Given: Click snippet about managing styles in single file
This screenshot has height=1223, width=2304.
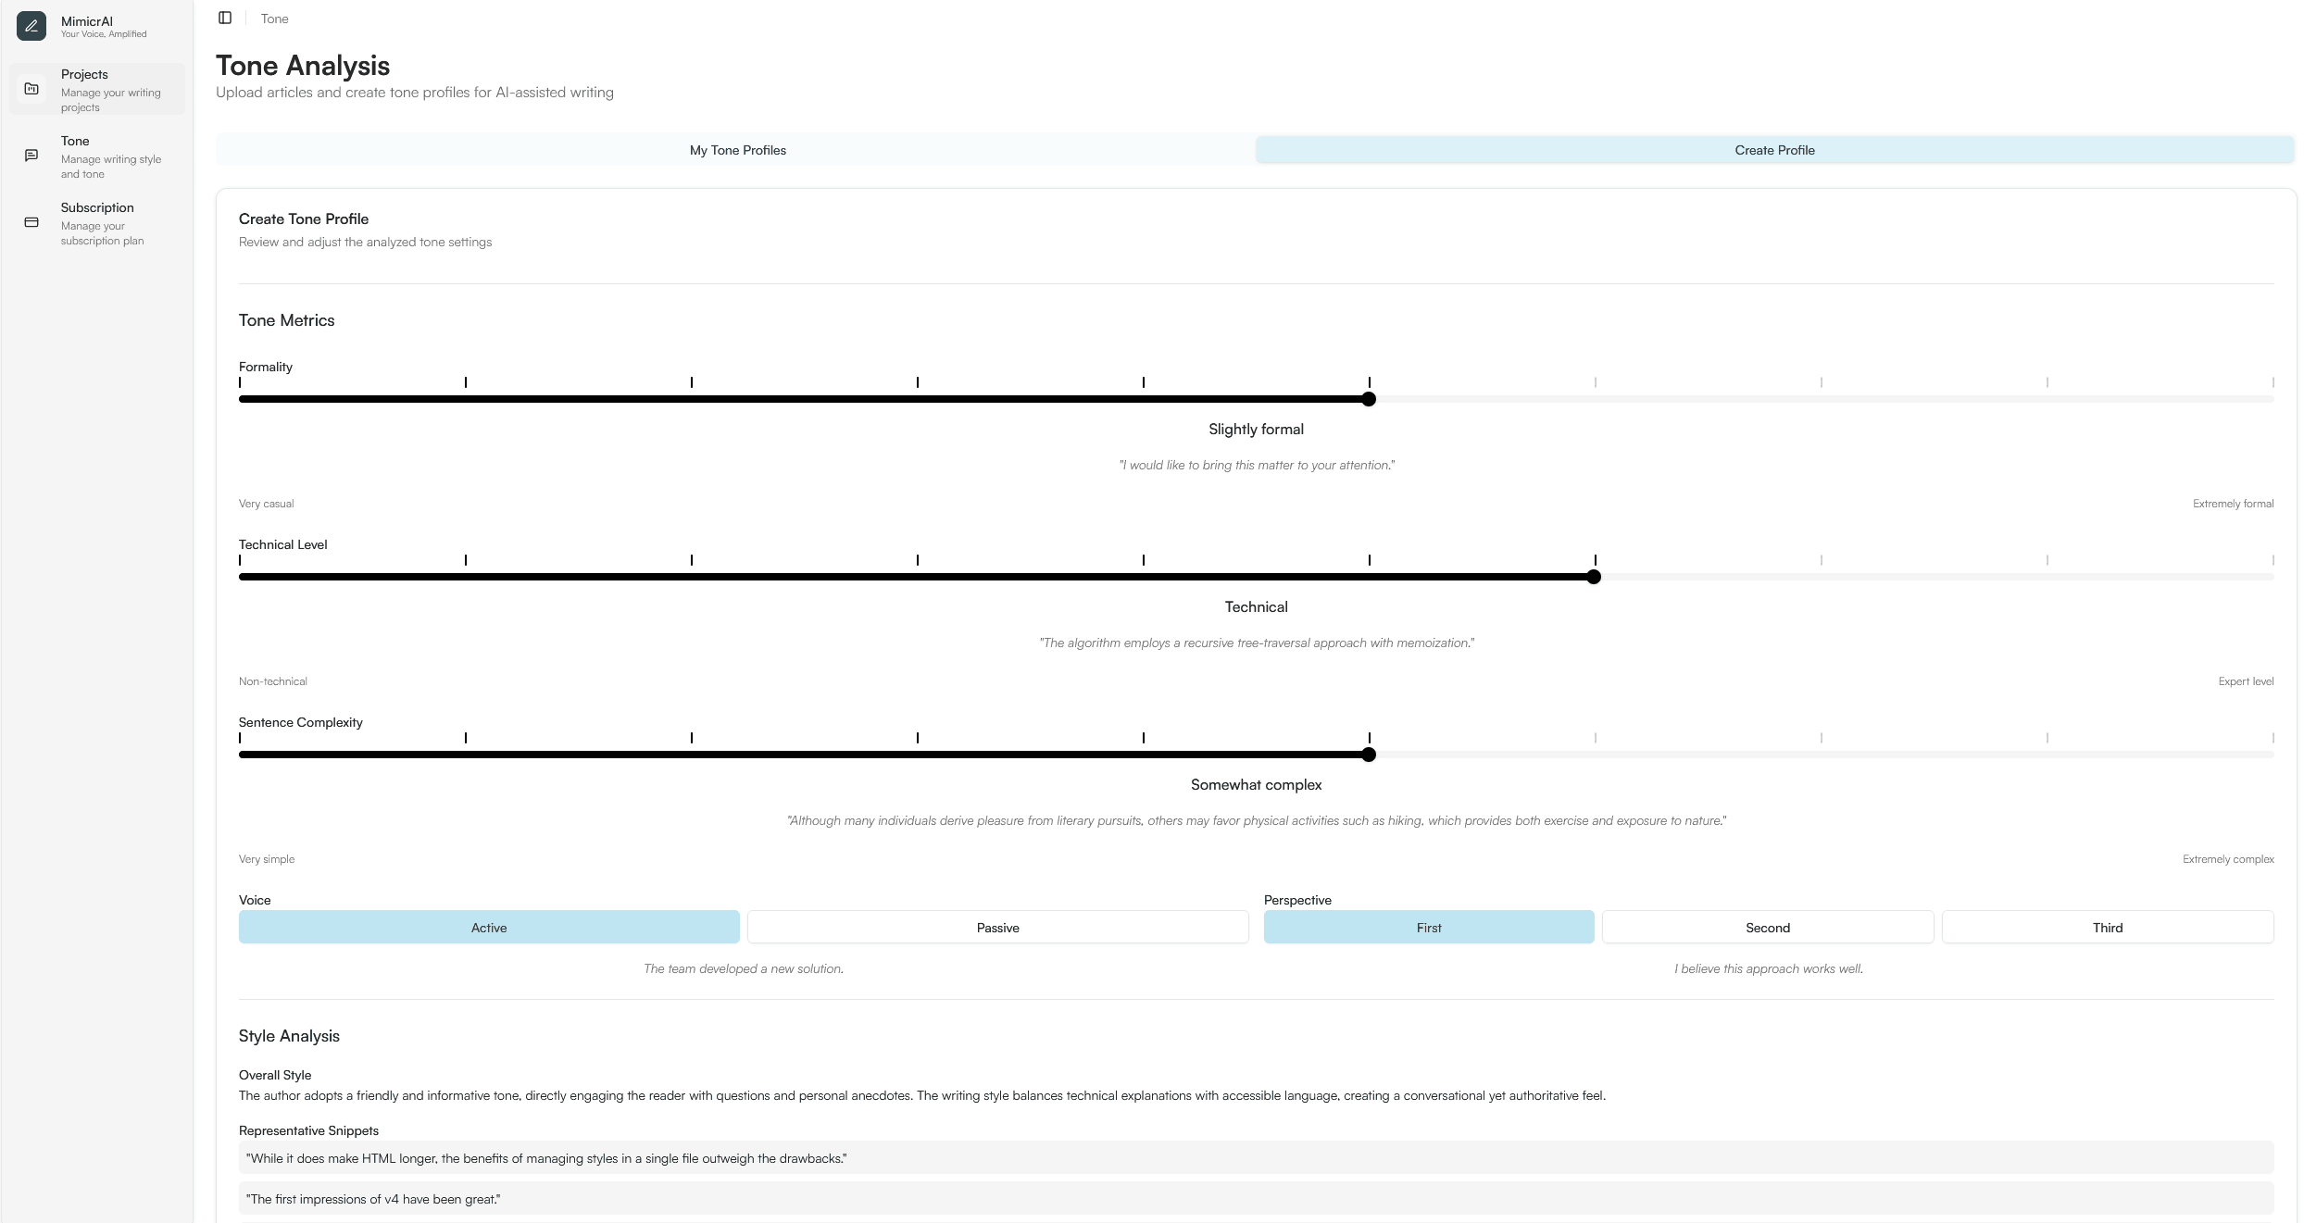Looking at the screenshot, I should click(x=1256, y=1158).
